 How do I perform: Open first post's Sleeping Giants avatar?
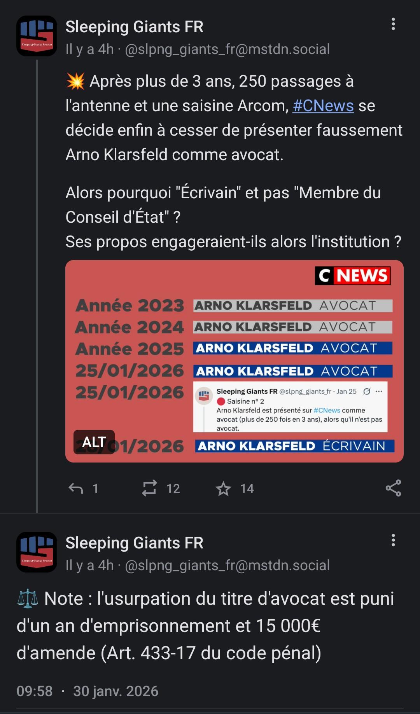pos(37,36)
